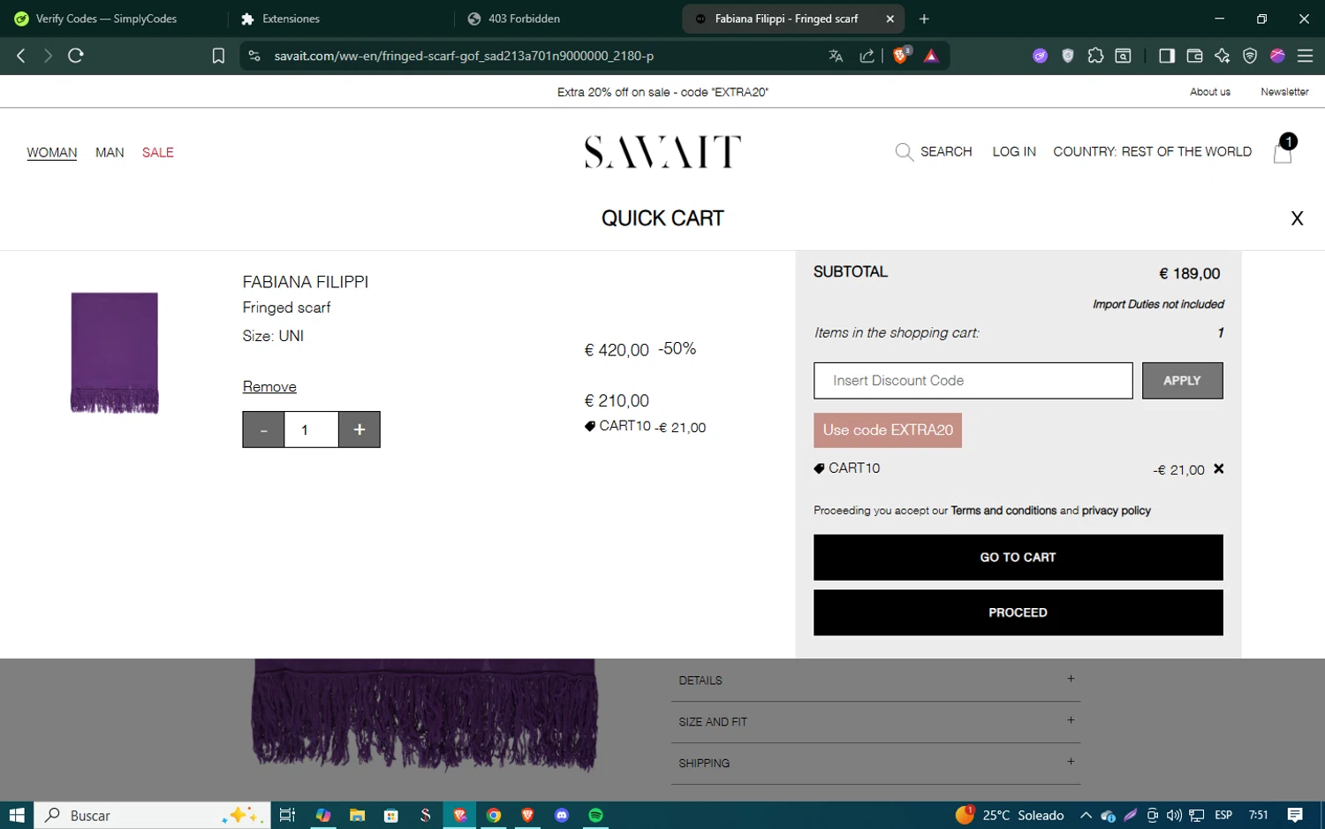This screenshot has height=829, width=1325.
Task: Click the Extra 20% off promo banner
Action: (662, 92)
